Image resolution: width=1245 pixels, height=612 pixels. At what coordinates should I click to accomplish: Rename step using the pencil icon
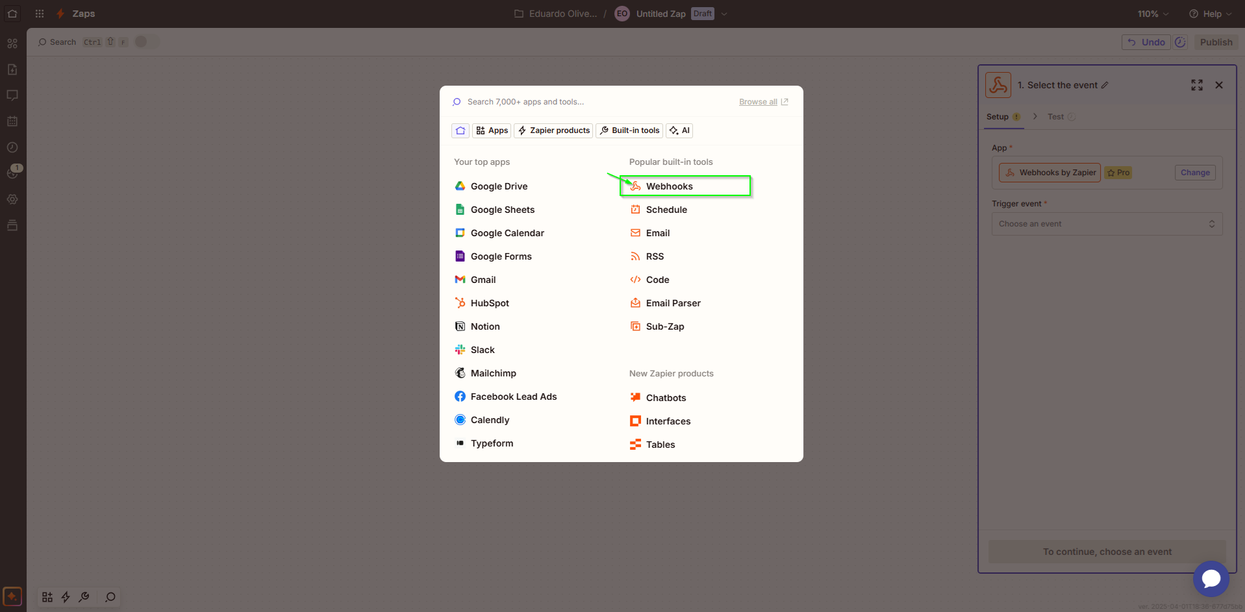click(x=1105, y=85)
